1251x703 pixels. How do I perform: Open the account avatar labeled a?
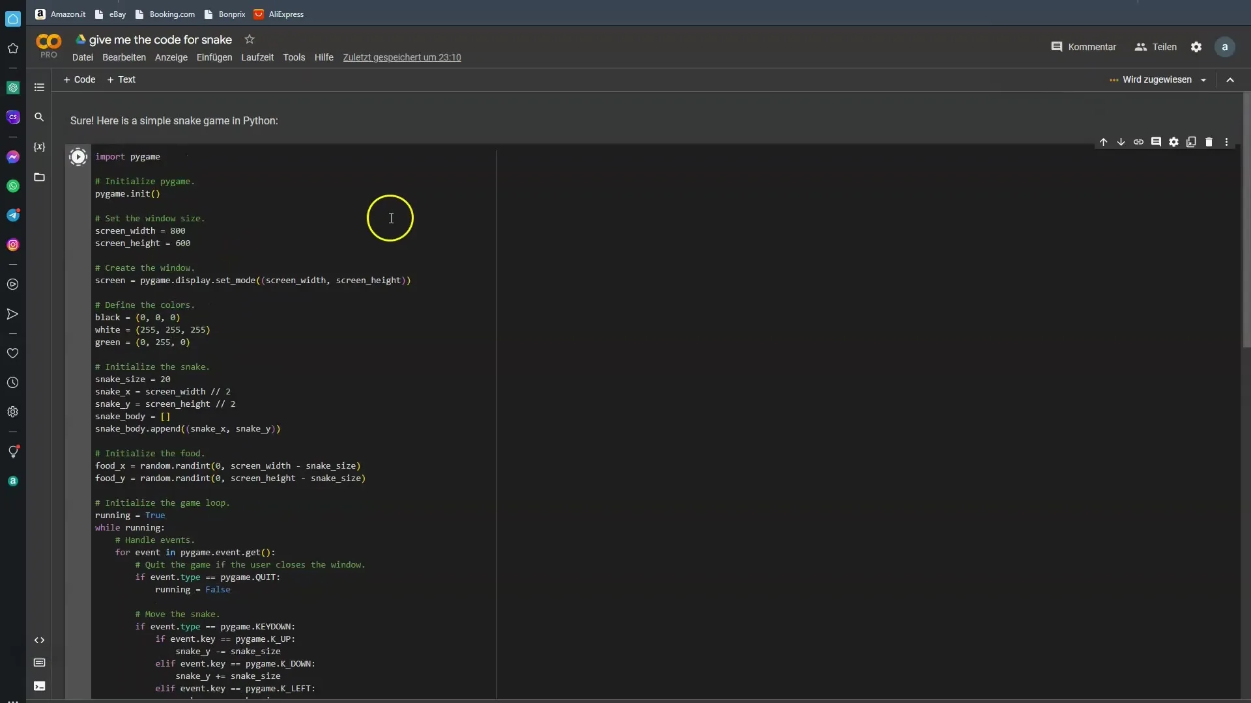pos(1225,47)
